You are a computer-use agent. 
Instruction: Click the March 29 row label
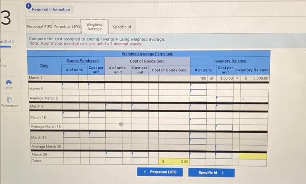[39, 154]
